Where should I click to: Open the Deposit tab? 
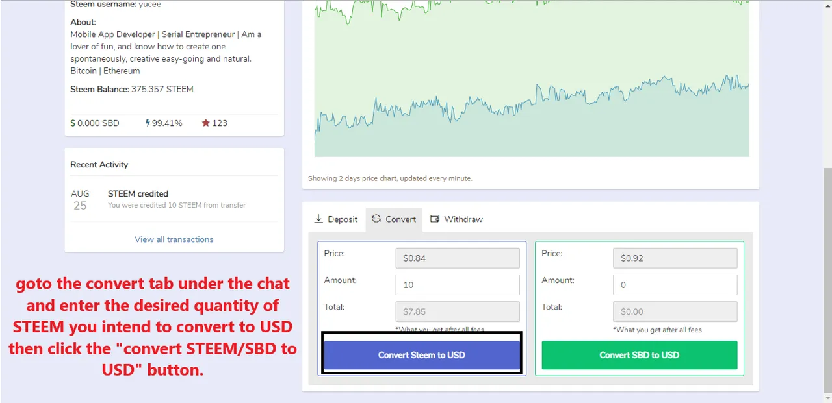pos(335,219)
